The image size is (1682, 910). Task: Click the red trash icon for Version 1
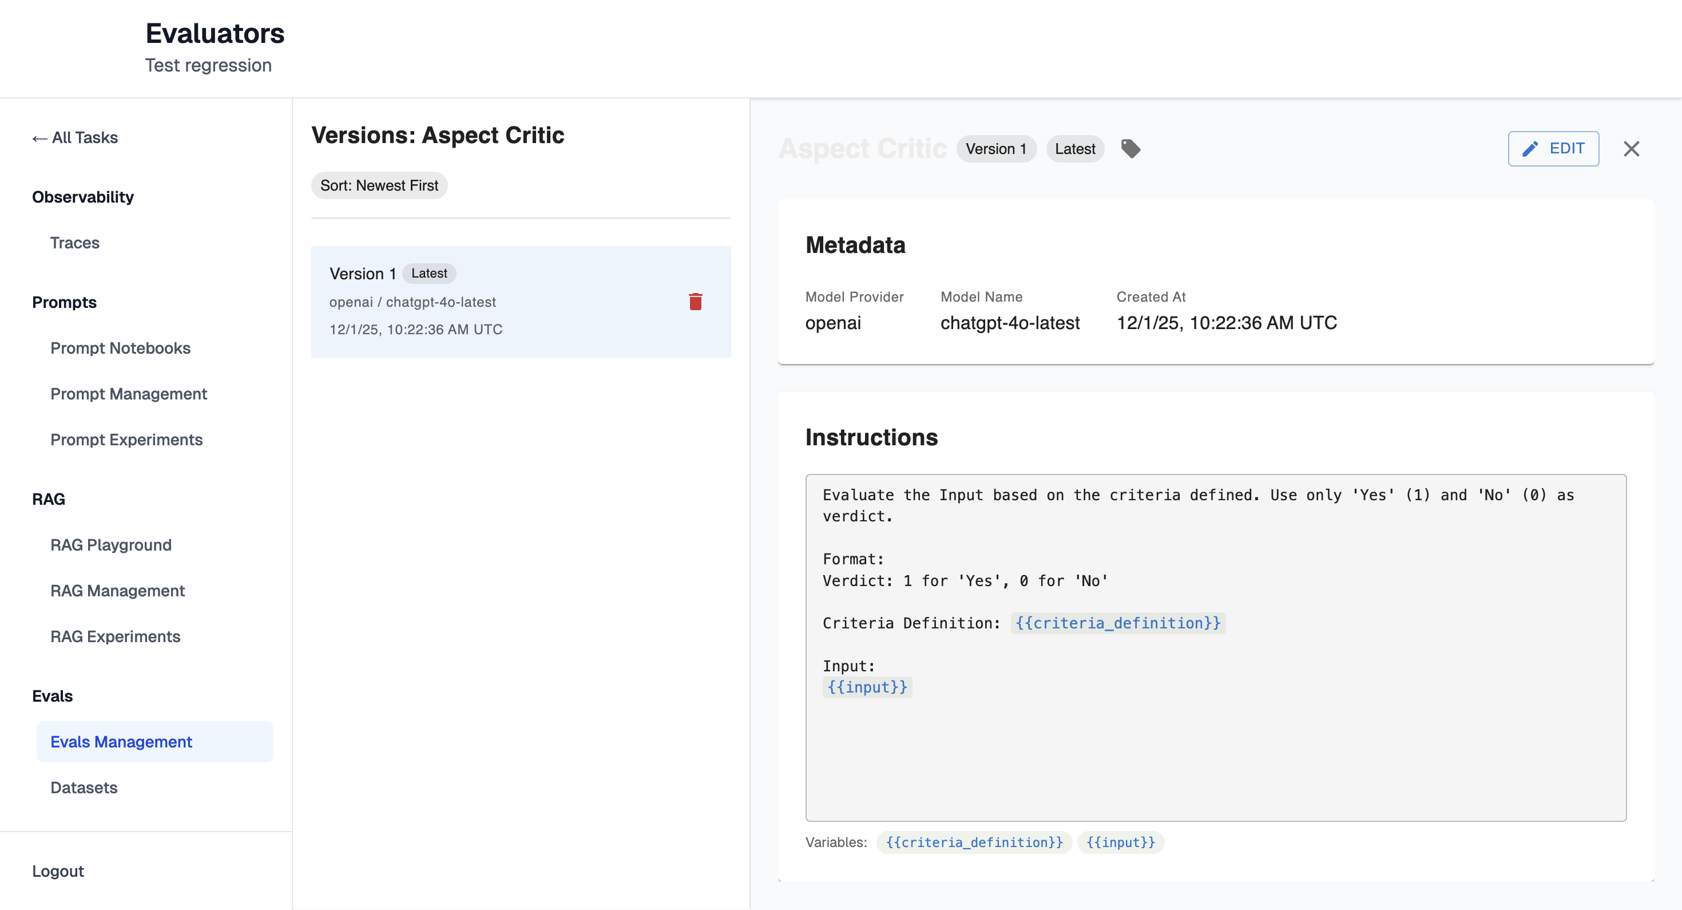coord(695,302)
